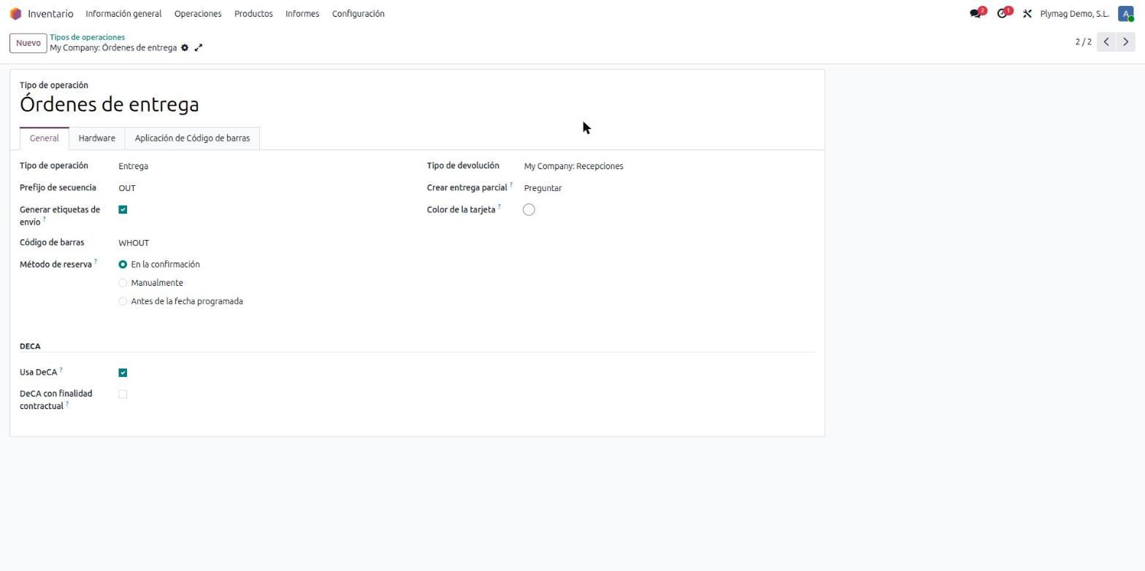
Task: Switch to Aplicación de Código de barras tab
Action: (192, 139)
